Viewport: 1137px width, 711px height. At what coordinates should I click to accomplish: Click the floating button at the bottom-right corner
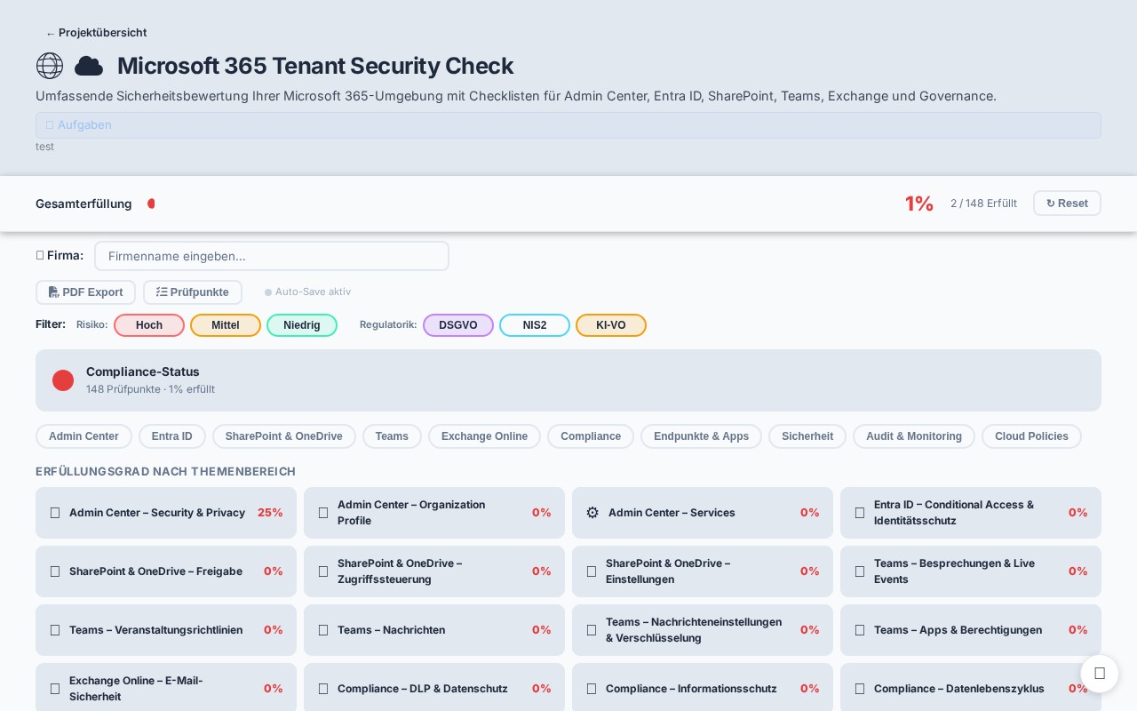pos(1100,674)
